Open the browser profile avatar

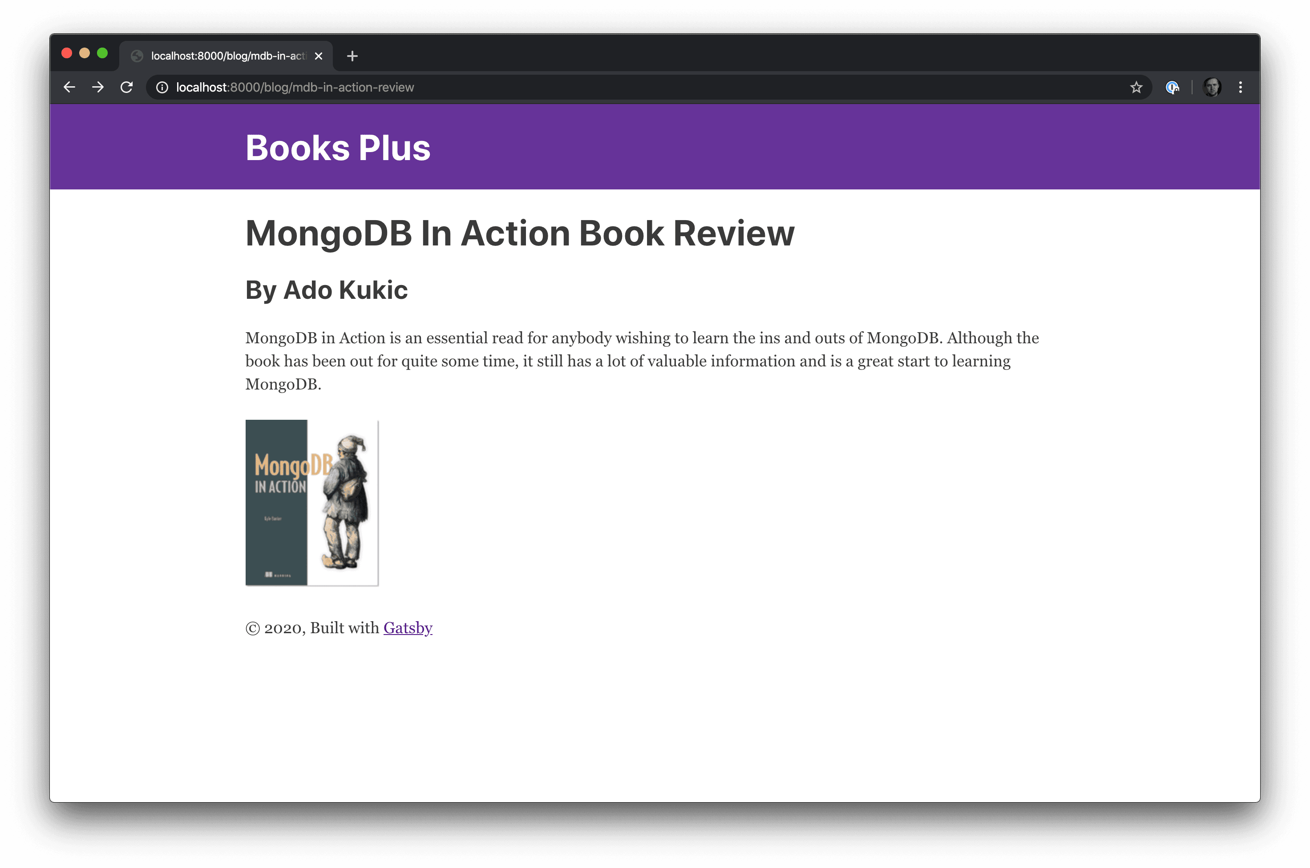click(1213, 87)
